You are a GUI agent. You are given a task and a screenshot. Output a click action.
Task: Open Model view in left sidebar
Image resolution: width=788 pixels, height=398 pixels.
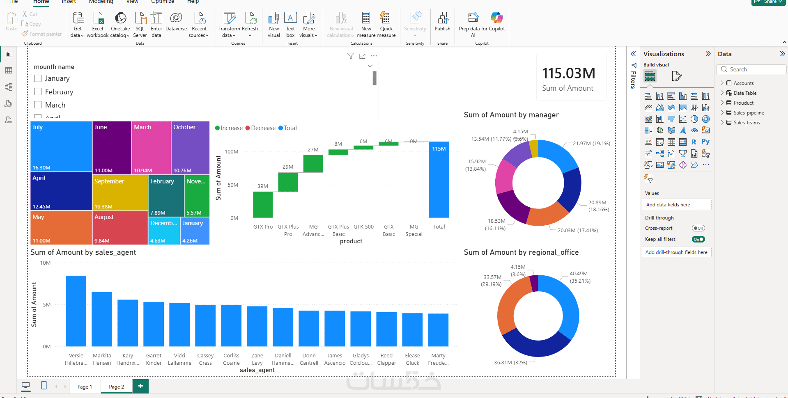(9, 87)
